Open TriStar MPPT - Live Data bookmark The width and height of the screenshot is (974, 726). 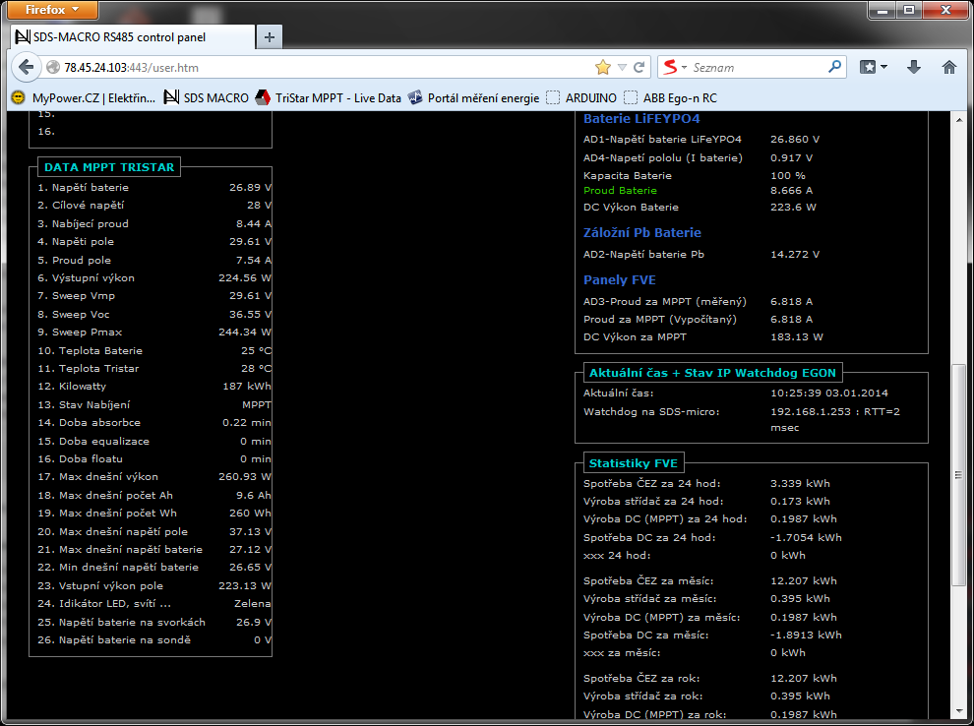329,97
